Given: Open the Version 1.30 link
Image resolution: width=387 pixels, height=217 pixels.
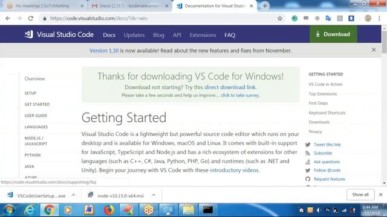Looking at the screenshot, I should tap(104, 51).
